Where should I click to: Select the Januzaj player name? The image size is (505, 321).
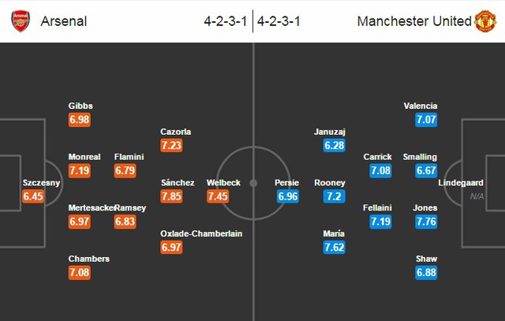pos(330,132)
